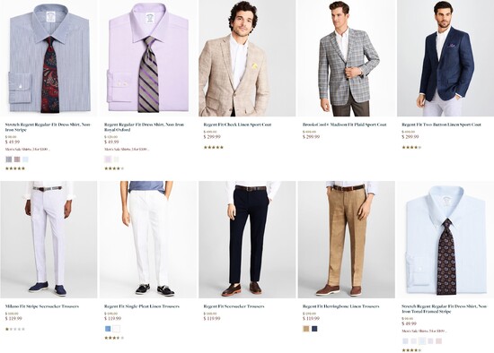The height and width of the screenshot is (353, 494).
Task: Select blue swatch for Single Pleat Linen Trousers
Action: click(x=108, y=329)
